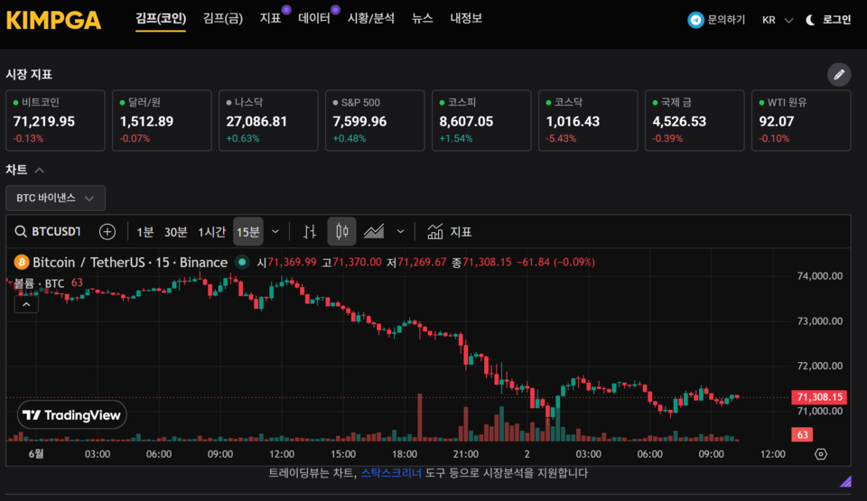Select the 1시간 interval

pos(211,232)
